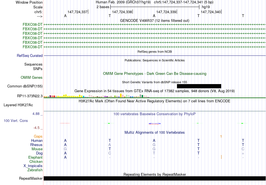Click the Common dbSNP(155) label
This screenshot has height=185, width=266.
(x=25, y=86)
